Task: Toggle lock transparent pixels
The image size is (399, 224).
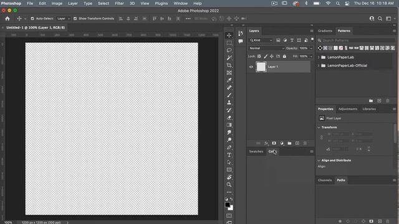Action: [259, 57]
